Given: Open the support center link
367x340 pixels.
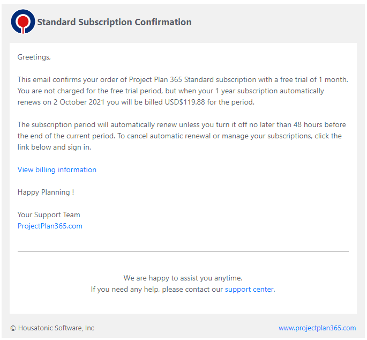Looking at the screenshot, I should [249, 290].
